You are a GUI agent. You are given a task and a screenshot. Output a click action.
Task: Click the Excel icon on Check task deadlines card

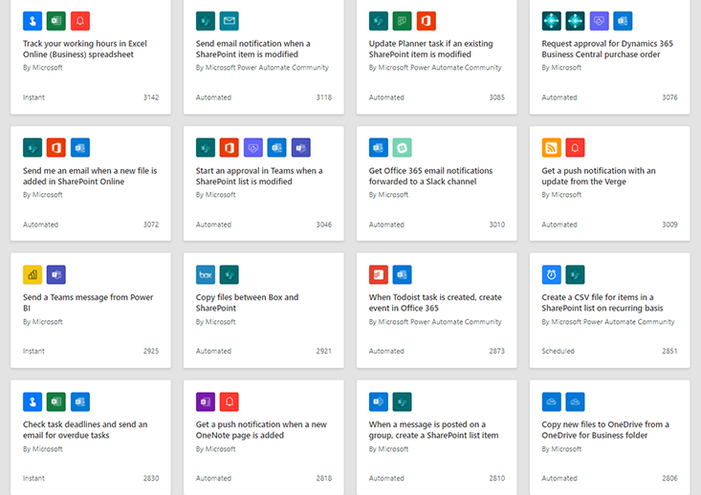[56, 402]
